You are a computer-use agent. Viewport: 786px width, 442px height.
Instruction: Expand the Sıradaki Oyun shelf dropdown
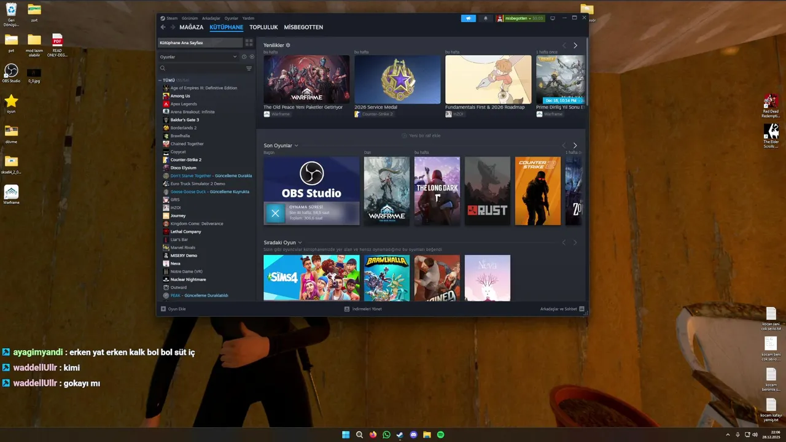(300, 243)
